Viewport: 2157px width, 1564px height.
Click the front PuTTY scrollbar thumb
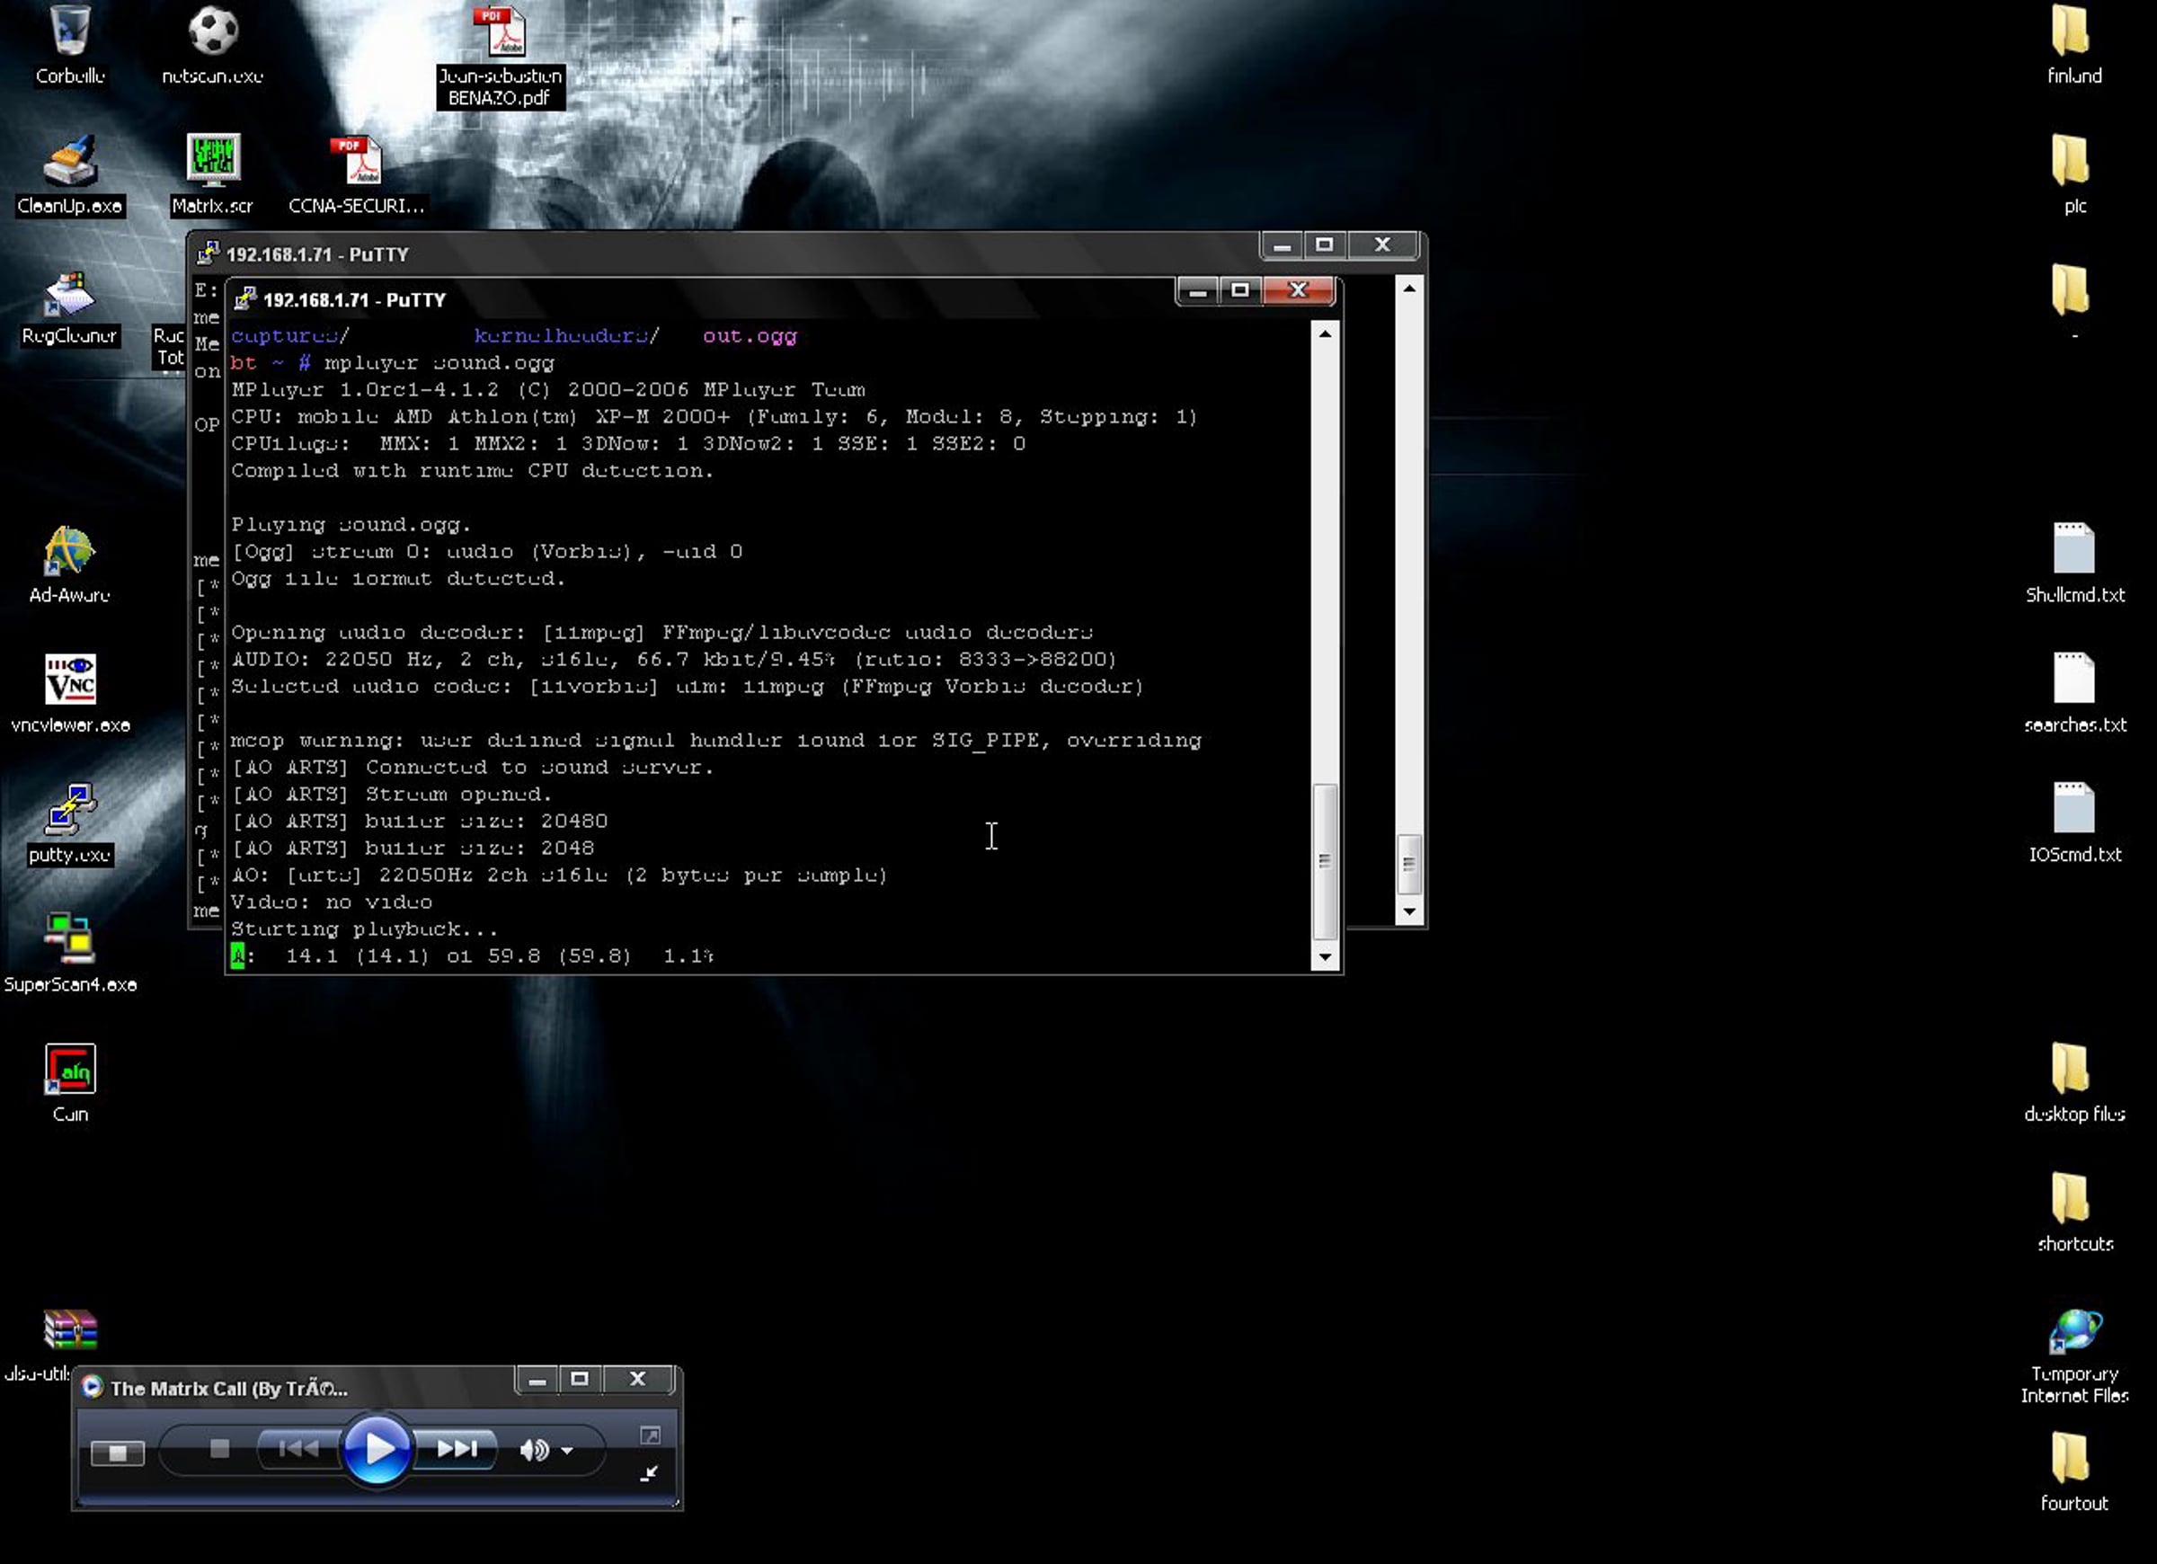coord(1325,861)
